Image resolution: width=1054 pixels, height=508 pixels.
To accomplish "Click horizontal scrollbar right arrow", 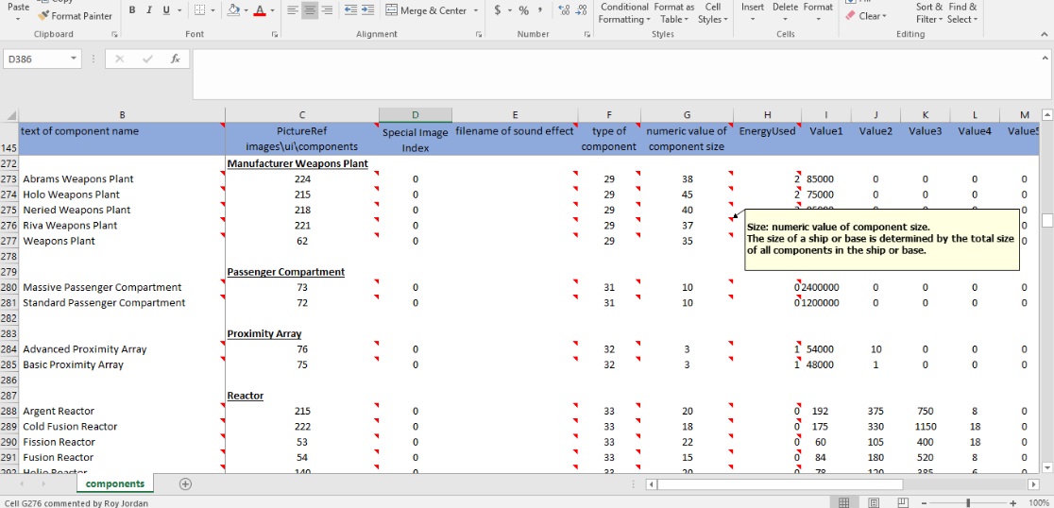I will (x=1034, y=483).
